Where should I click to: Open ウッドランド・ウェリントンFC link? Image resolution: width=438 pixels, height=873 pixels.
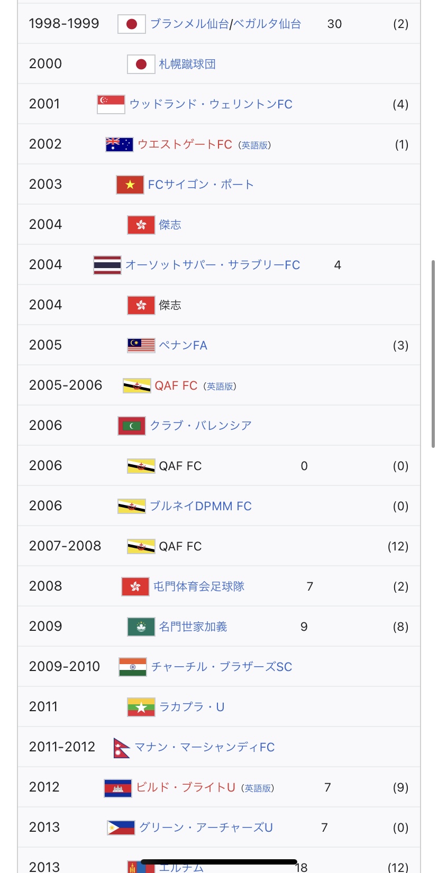point(211,104)
